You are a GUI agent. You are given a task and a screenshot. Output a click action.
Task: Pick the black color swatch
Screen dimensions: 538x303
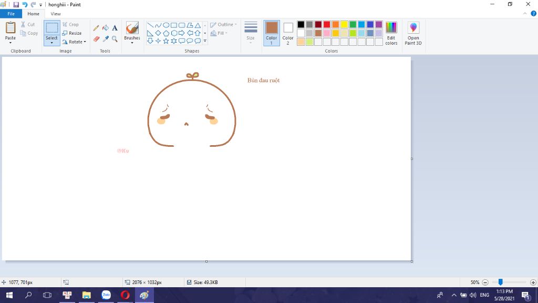(301, 24)
